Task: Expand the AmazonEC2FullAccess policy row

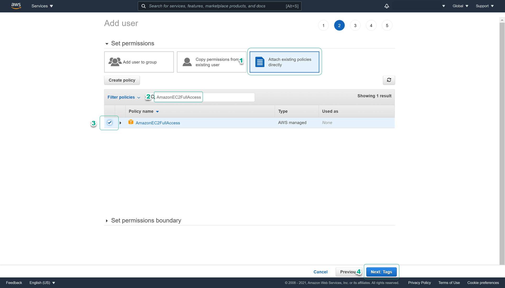Action: pyautogui.click(x=120, y=123)
